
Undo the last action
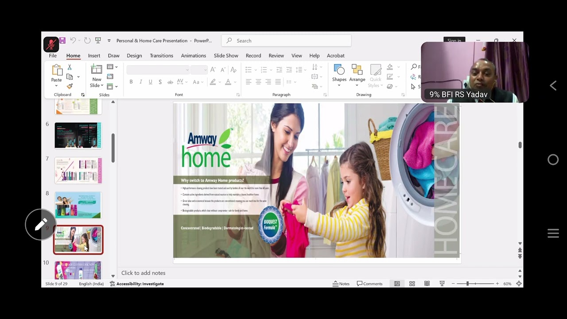pyautogui.click(x=73, y=40)
